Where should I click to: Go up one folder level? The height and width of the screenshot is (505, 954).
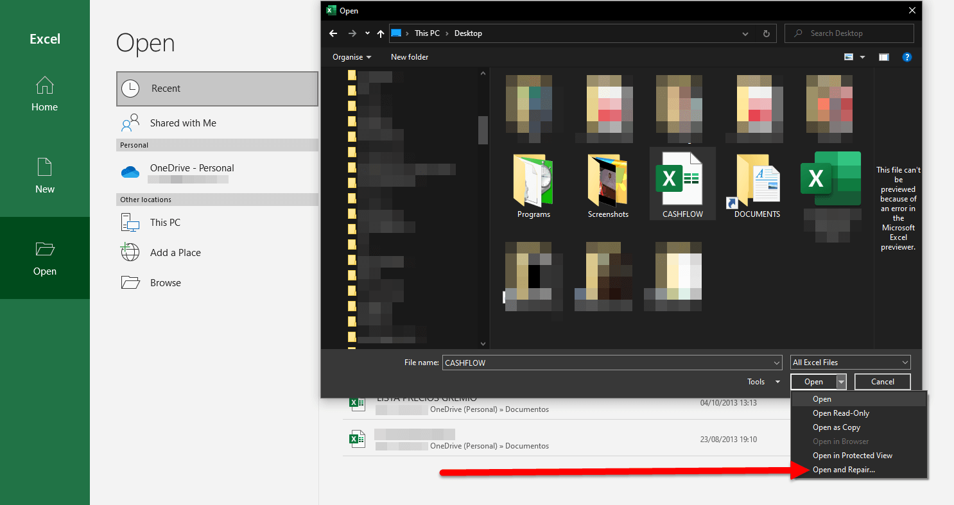[x=381, y=33]
